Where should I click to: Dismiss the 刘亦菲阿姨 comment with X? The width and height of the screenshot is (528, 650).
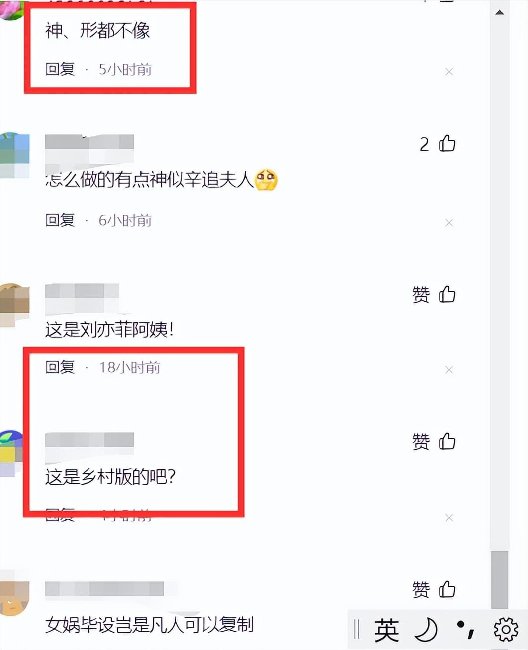[x=449, y=369]
